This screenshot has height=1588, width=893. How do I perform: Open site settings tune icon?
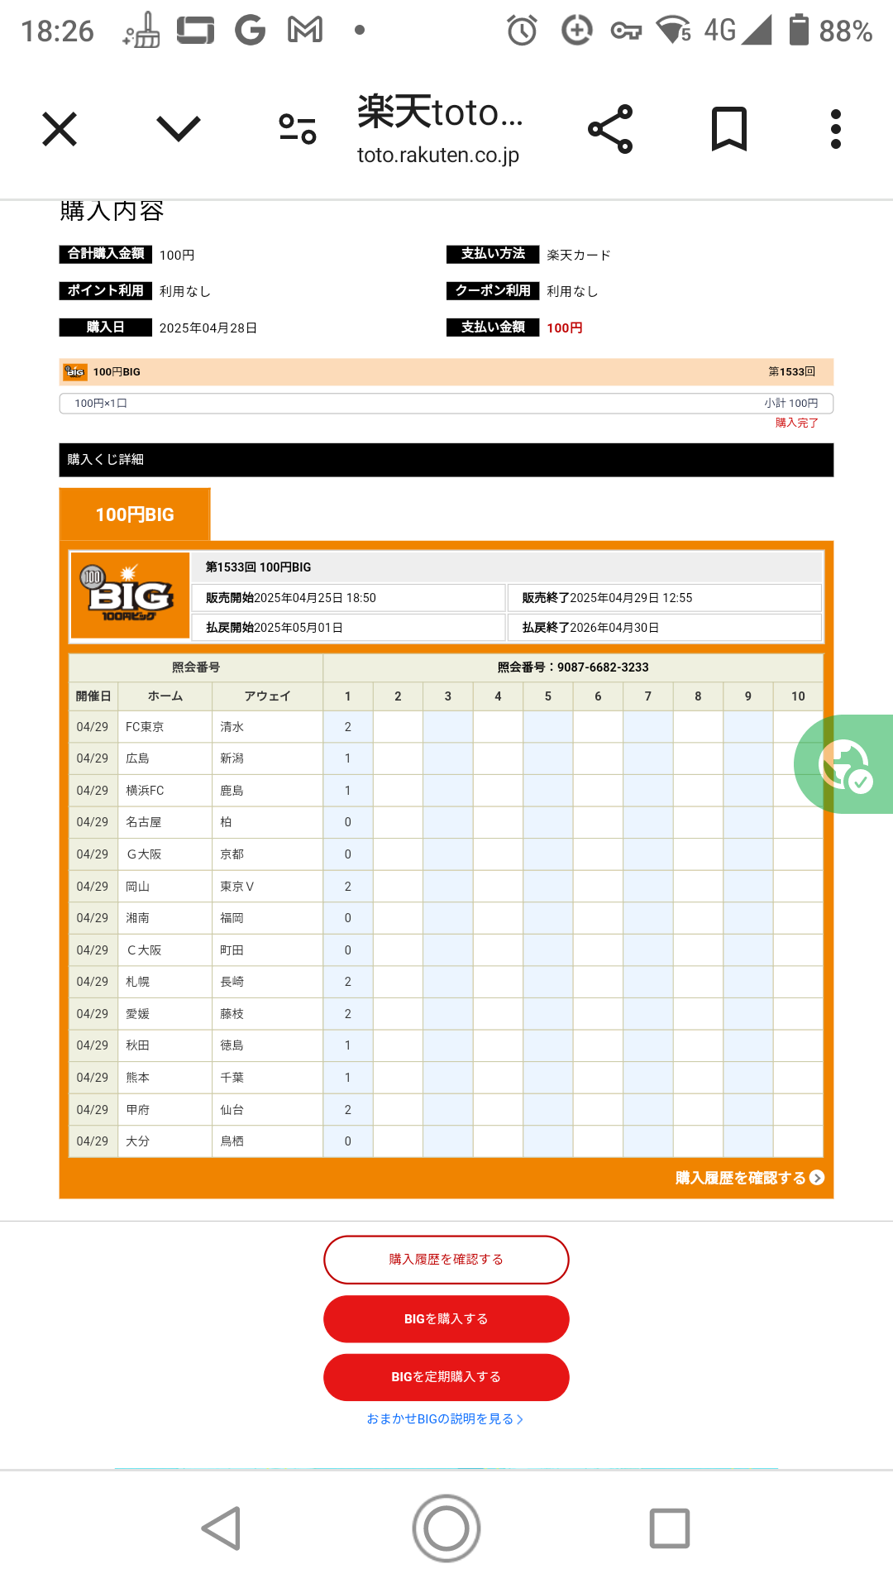[298, 129]
